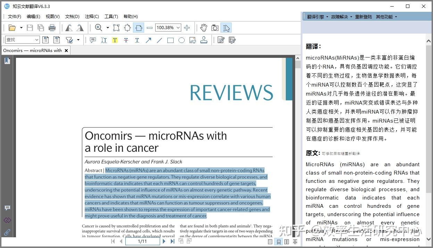Toggle fit-to-width page view

tap(139, 28)
